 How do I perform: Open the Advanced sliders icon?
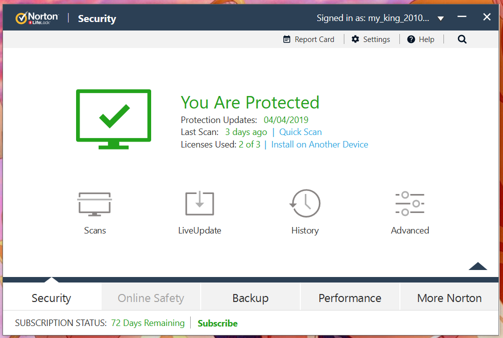pos(409,203)
